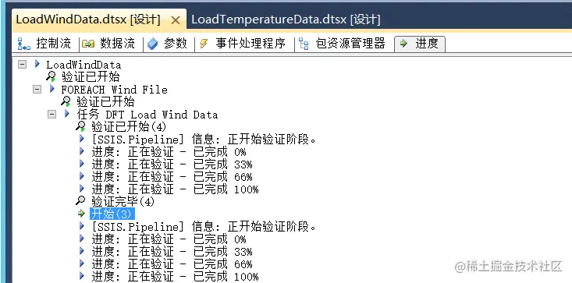Select the highlighted 开始(3) entry
The width and height of the screenshot is (572, 283).
(112, 214)
